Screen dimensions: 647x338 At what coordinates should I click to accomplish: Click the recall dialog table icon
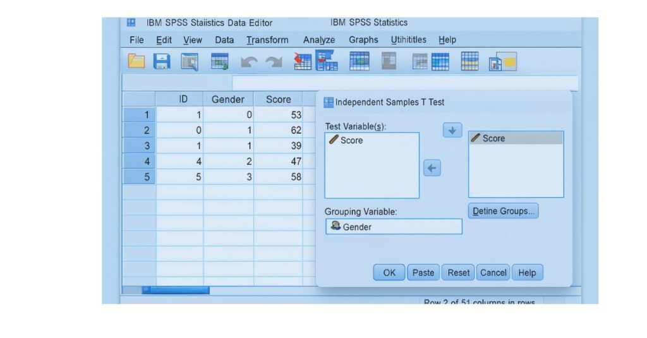(x=219, y=61)
